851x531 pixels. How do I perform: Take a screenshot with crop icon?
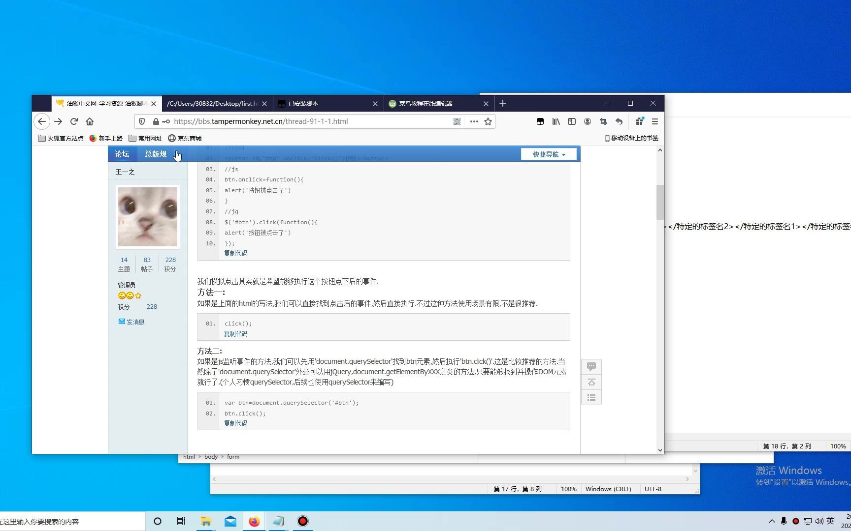click(x=603, y=121)
